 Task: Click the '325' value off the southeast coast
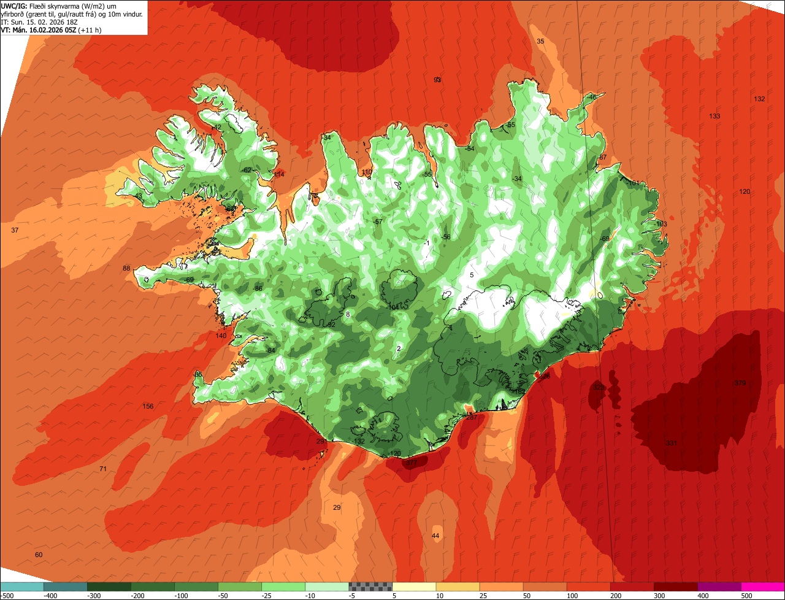(x=599, y=387)
